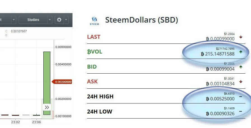Click the red down arrow beside LAST price
Image resolution: width=251 pixels, height=128 pixels.
[x=241, y=37]
